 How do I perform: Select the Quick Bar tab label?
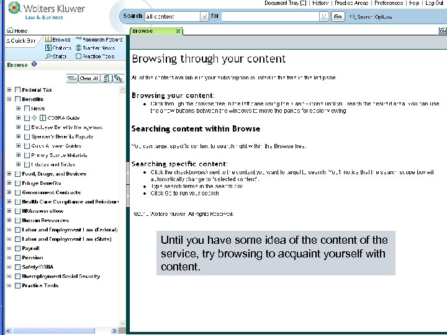[x=24, y=41]
